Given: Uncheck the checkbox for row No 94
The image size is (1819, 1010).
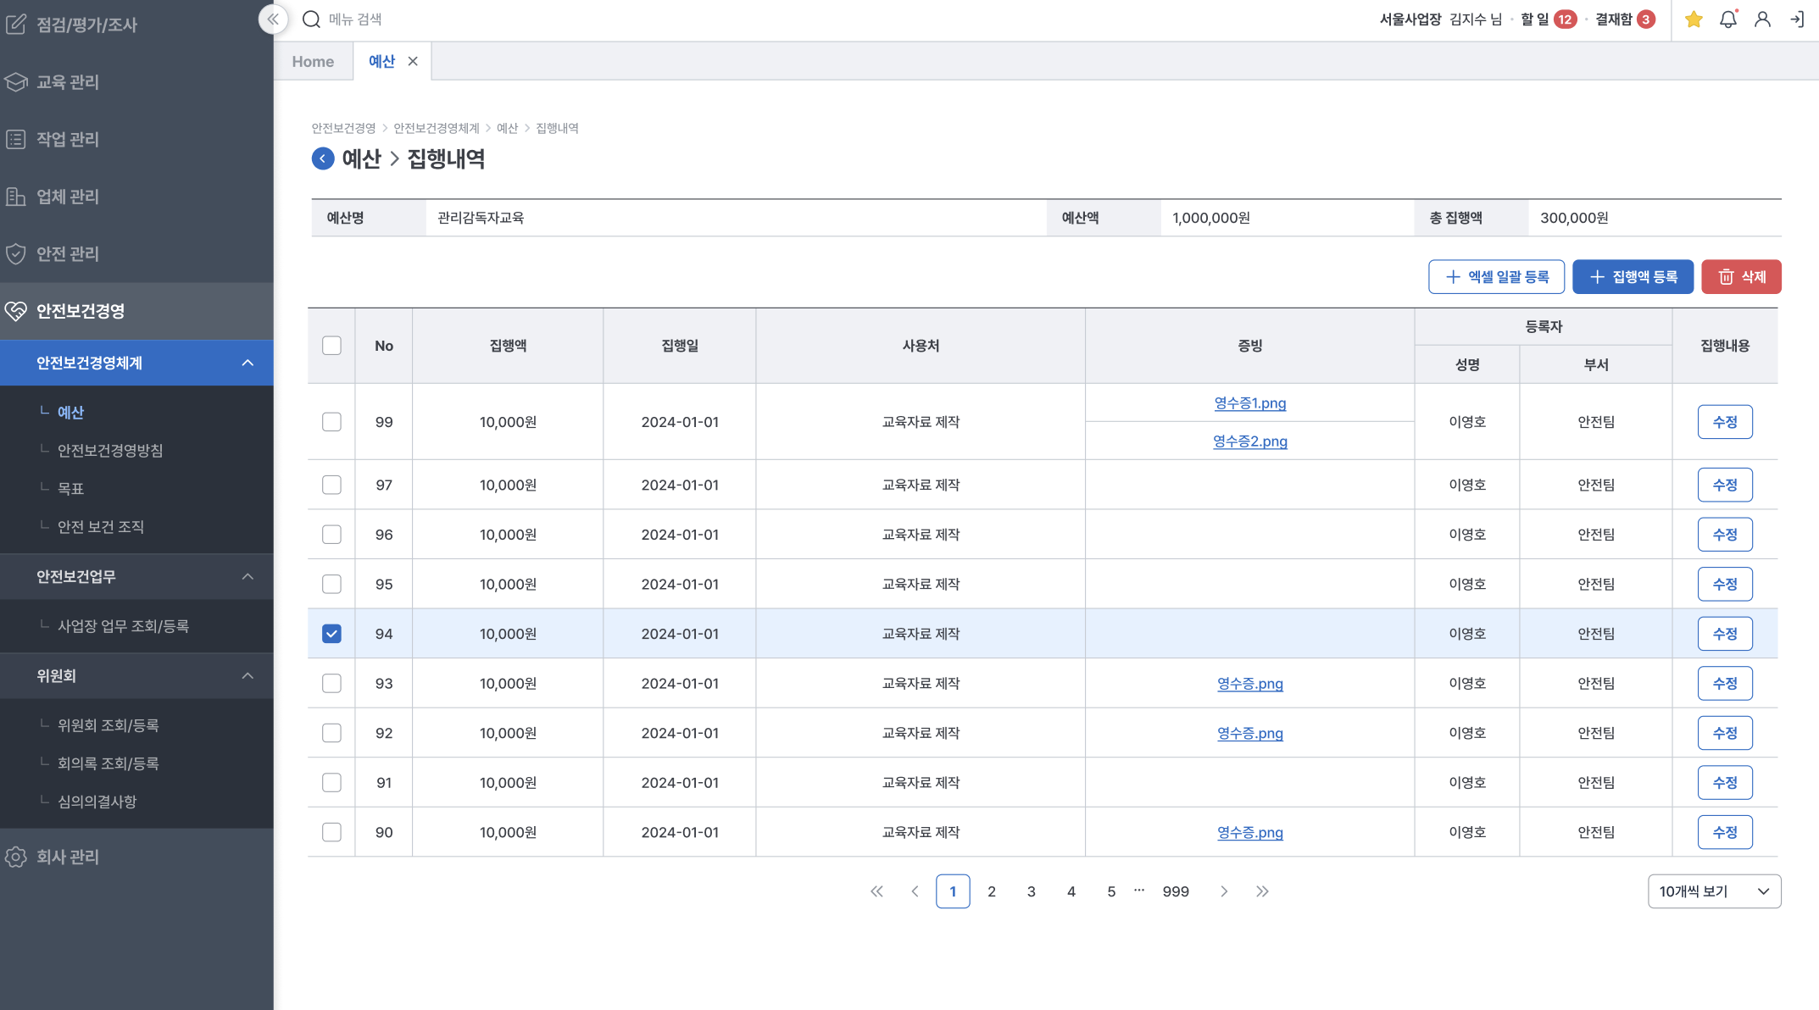Looking at the screenshot, I should click(x=331, y=634).
